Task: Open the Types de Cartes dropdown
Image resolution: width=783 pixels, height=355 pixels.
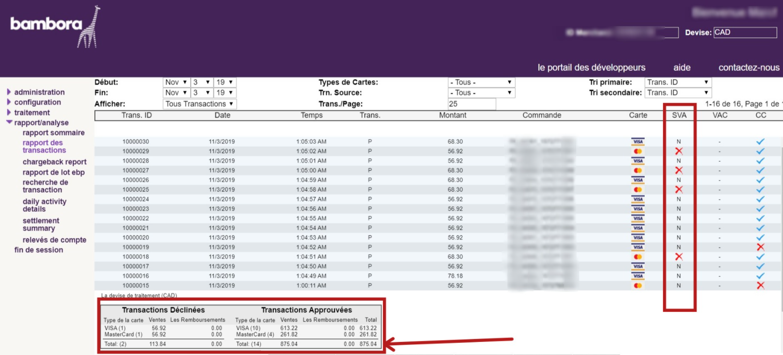Action: tap(481, 82)
